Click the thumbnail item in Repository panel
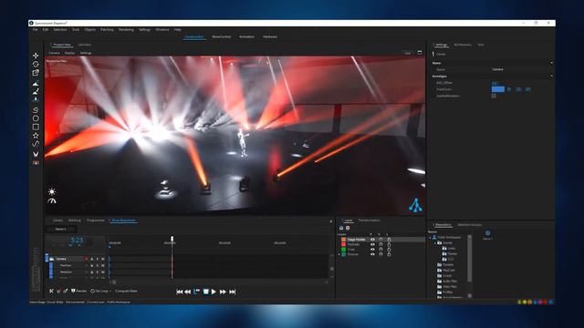The width and height of the screenshot is (584, 328). (x=487, y=235)
